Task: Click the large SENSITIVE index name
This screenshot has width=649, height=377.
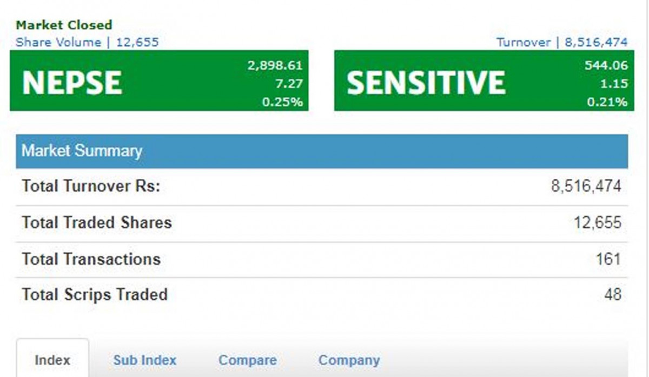Action: point(426,83)
